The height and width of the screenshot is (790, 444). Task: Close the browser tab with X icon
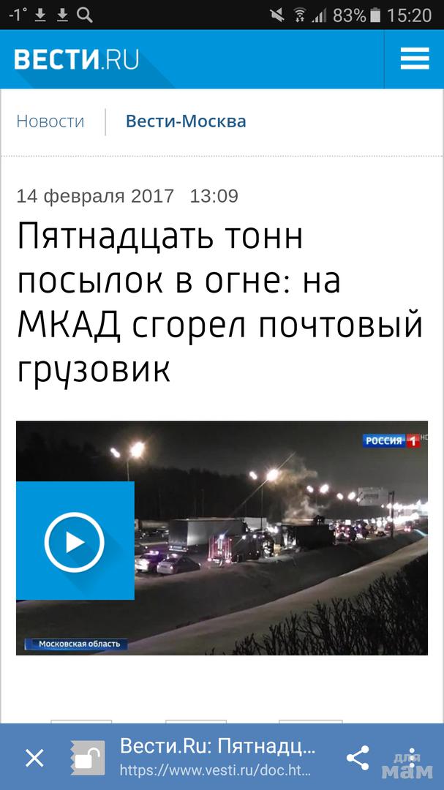[35, 758]
